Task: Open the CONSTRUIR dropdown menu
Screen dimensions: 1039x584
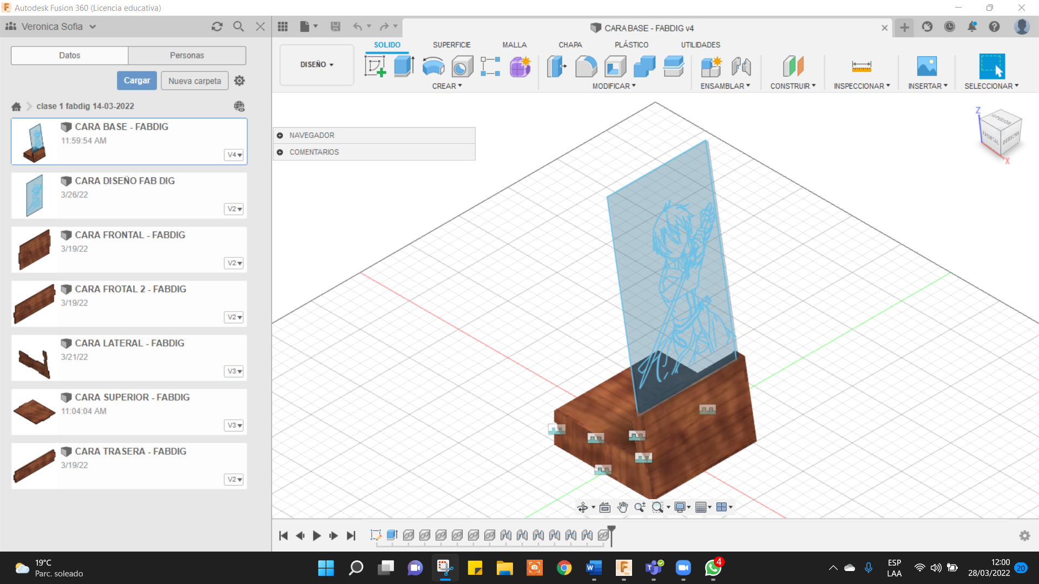Action: click(793, 86)
